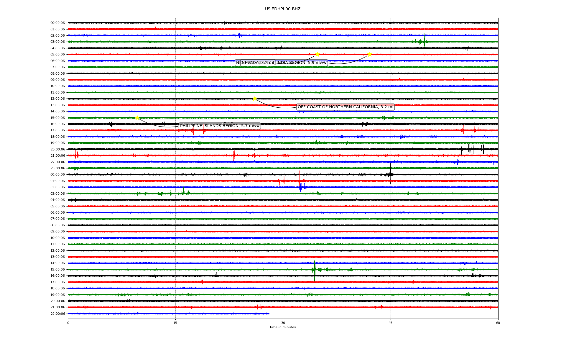
Task: Click the tall black spike at 45 minutes
Action: click(x=390, y=173)
